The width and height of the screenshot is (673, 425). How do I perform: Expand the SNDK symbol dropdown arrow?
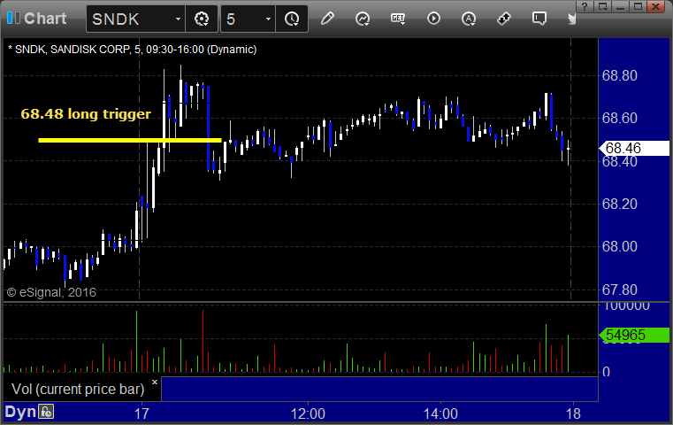(x=178, y=19)
